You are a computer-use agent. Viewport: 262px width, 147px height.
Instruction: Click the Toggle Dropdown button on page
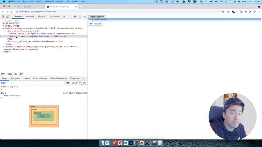97,17
